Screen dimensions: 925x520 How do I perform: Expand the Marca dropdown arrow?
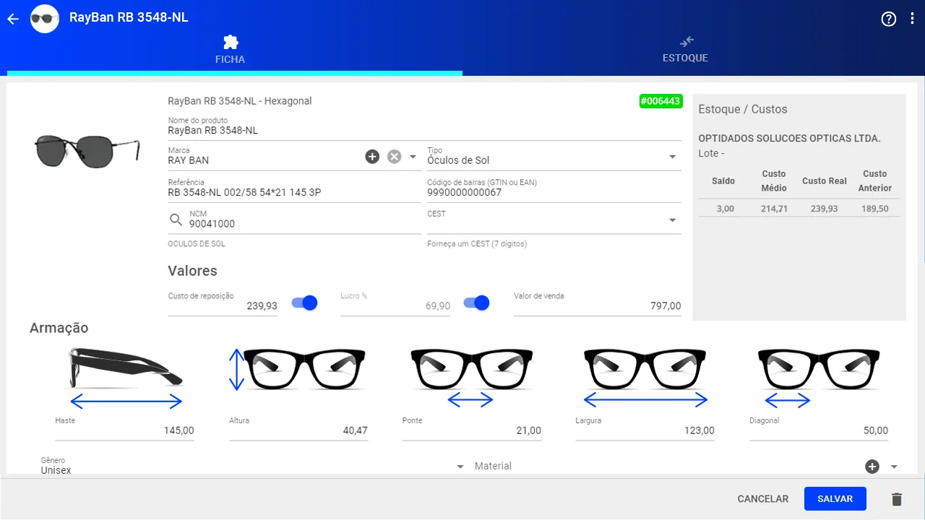tap(413, 157)
